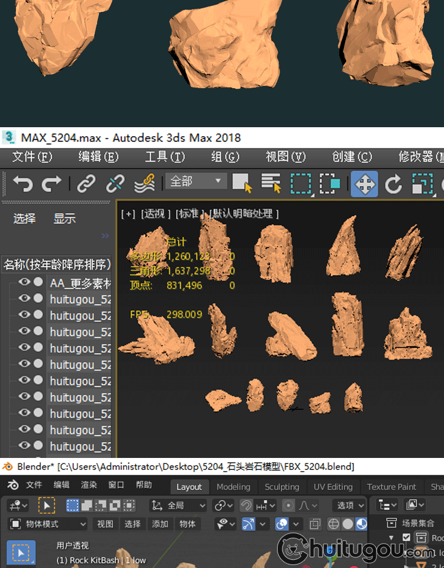Switch to the Sculpting workspace tab
This screenshot has height=568, width=444.
coord(282,487)
